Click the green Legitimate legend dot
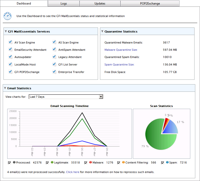The image size is (200, 181). (x=52, y=162)
